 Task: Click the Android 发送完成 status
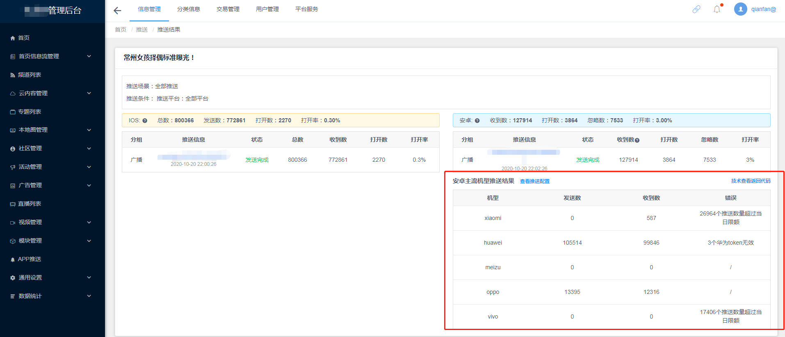tap(588, 160)
